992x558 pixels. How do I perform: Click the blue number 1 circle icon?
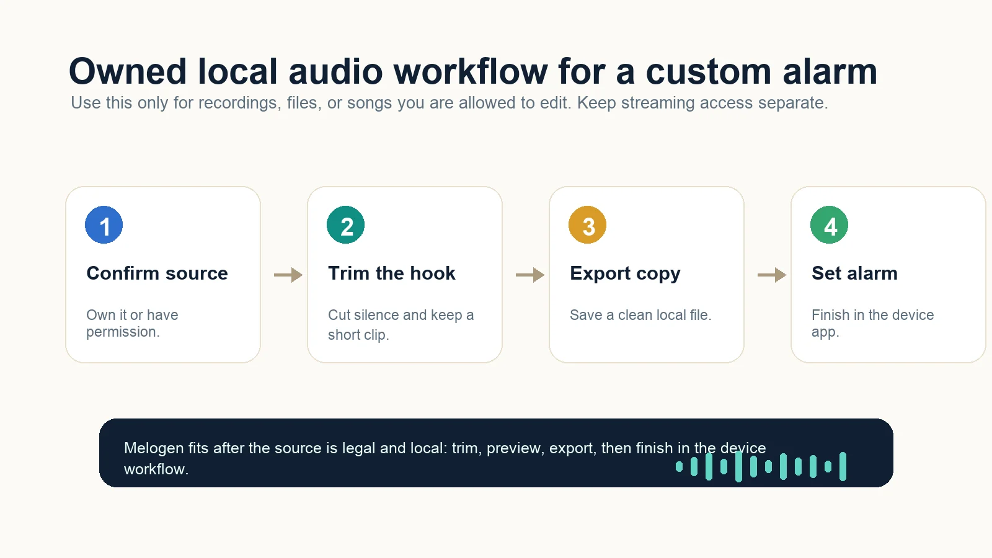tap(104, 225)
